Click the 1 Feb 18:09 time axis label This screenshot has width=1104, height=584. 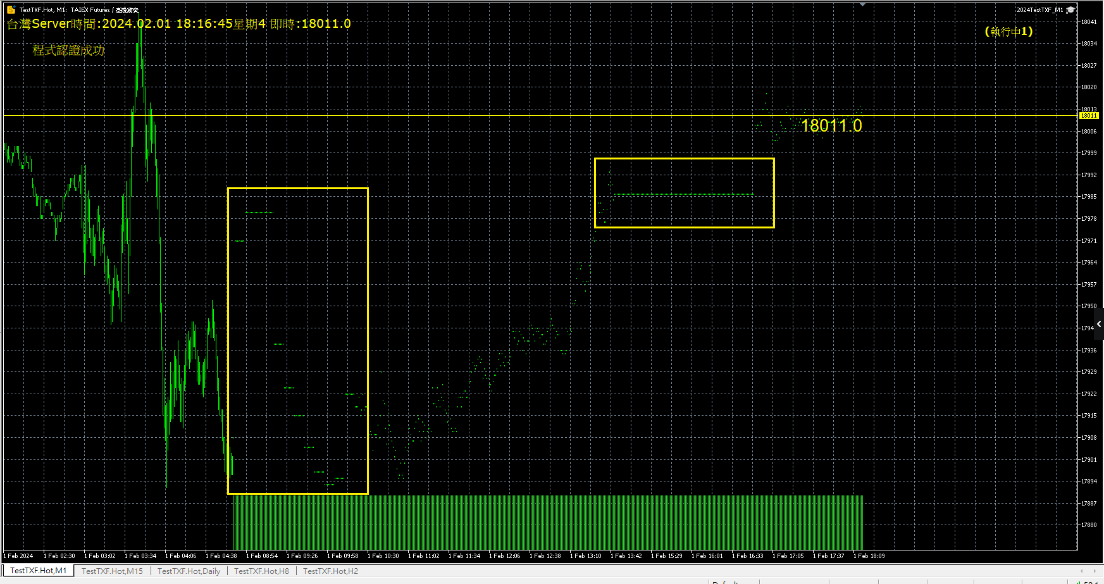(869, 556)
